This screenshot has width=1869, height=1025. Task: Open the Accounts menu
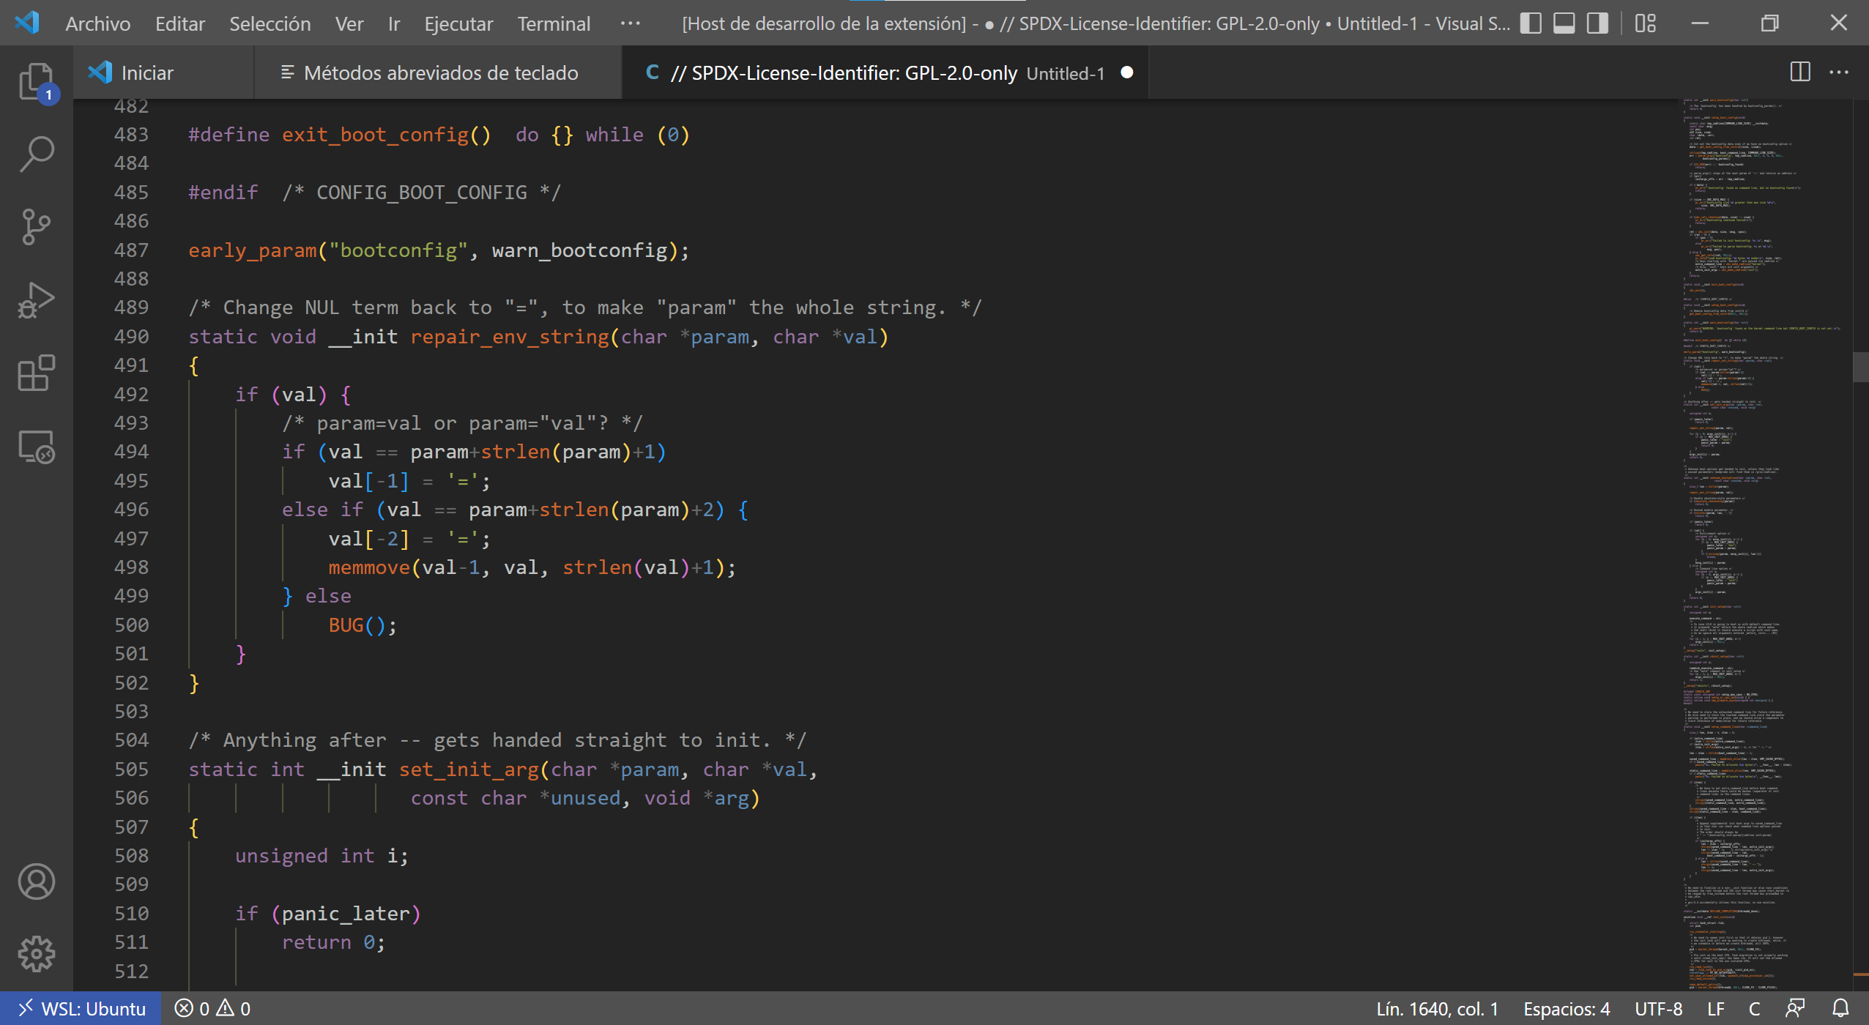[36, 881]
